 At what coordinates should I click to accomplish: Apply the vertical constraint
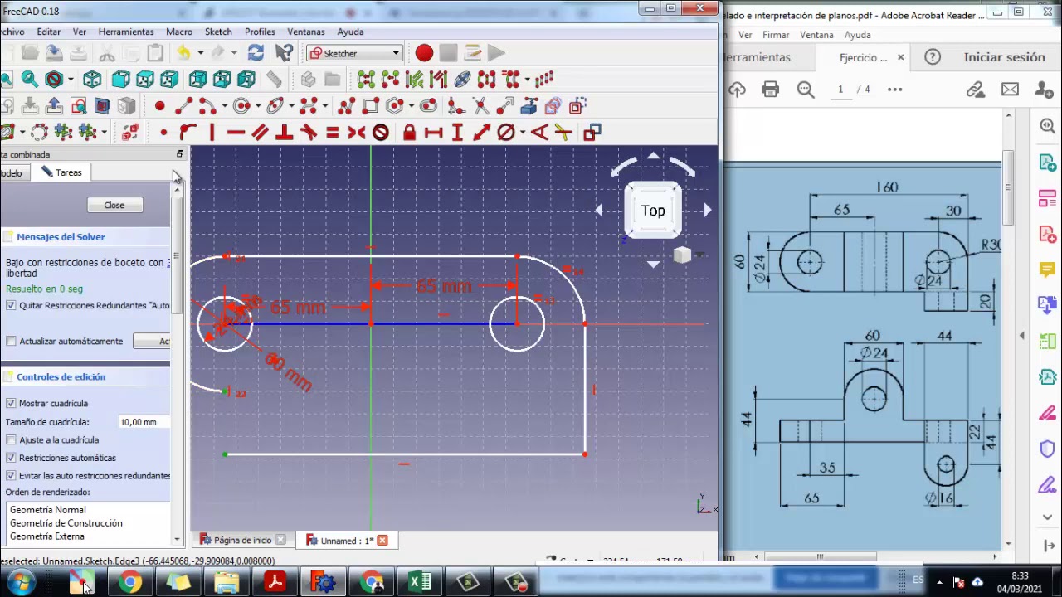212,132
